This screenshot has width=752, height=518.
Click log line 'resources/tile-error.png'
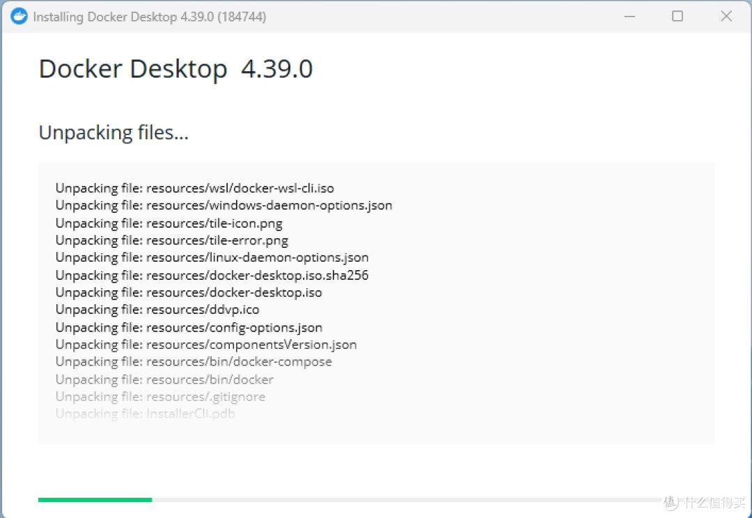(x=172, y=240)
